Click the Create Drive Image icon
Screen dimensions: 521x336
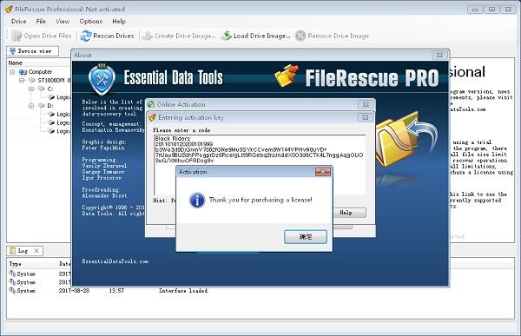click(x=148, y=36)
